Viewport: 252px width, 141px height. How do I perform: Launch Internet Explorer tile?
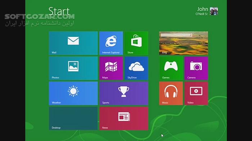(x=111, y=43)
